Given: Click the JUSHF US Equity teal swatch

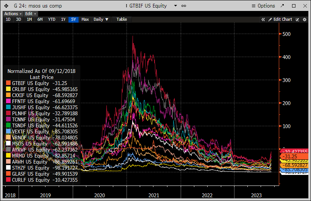Looking at the screenshot, I should (8, 107).
